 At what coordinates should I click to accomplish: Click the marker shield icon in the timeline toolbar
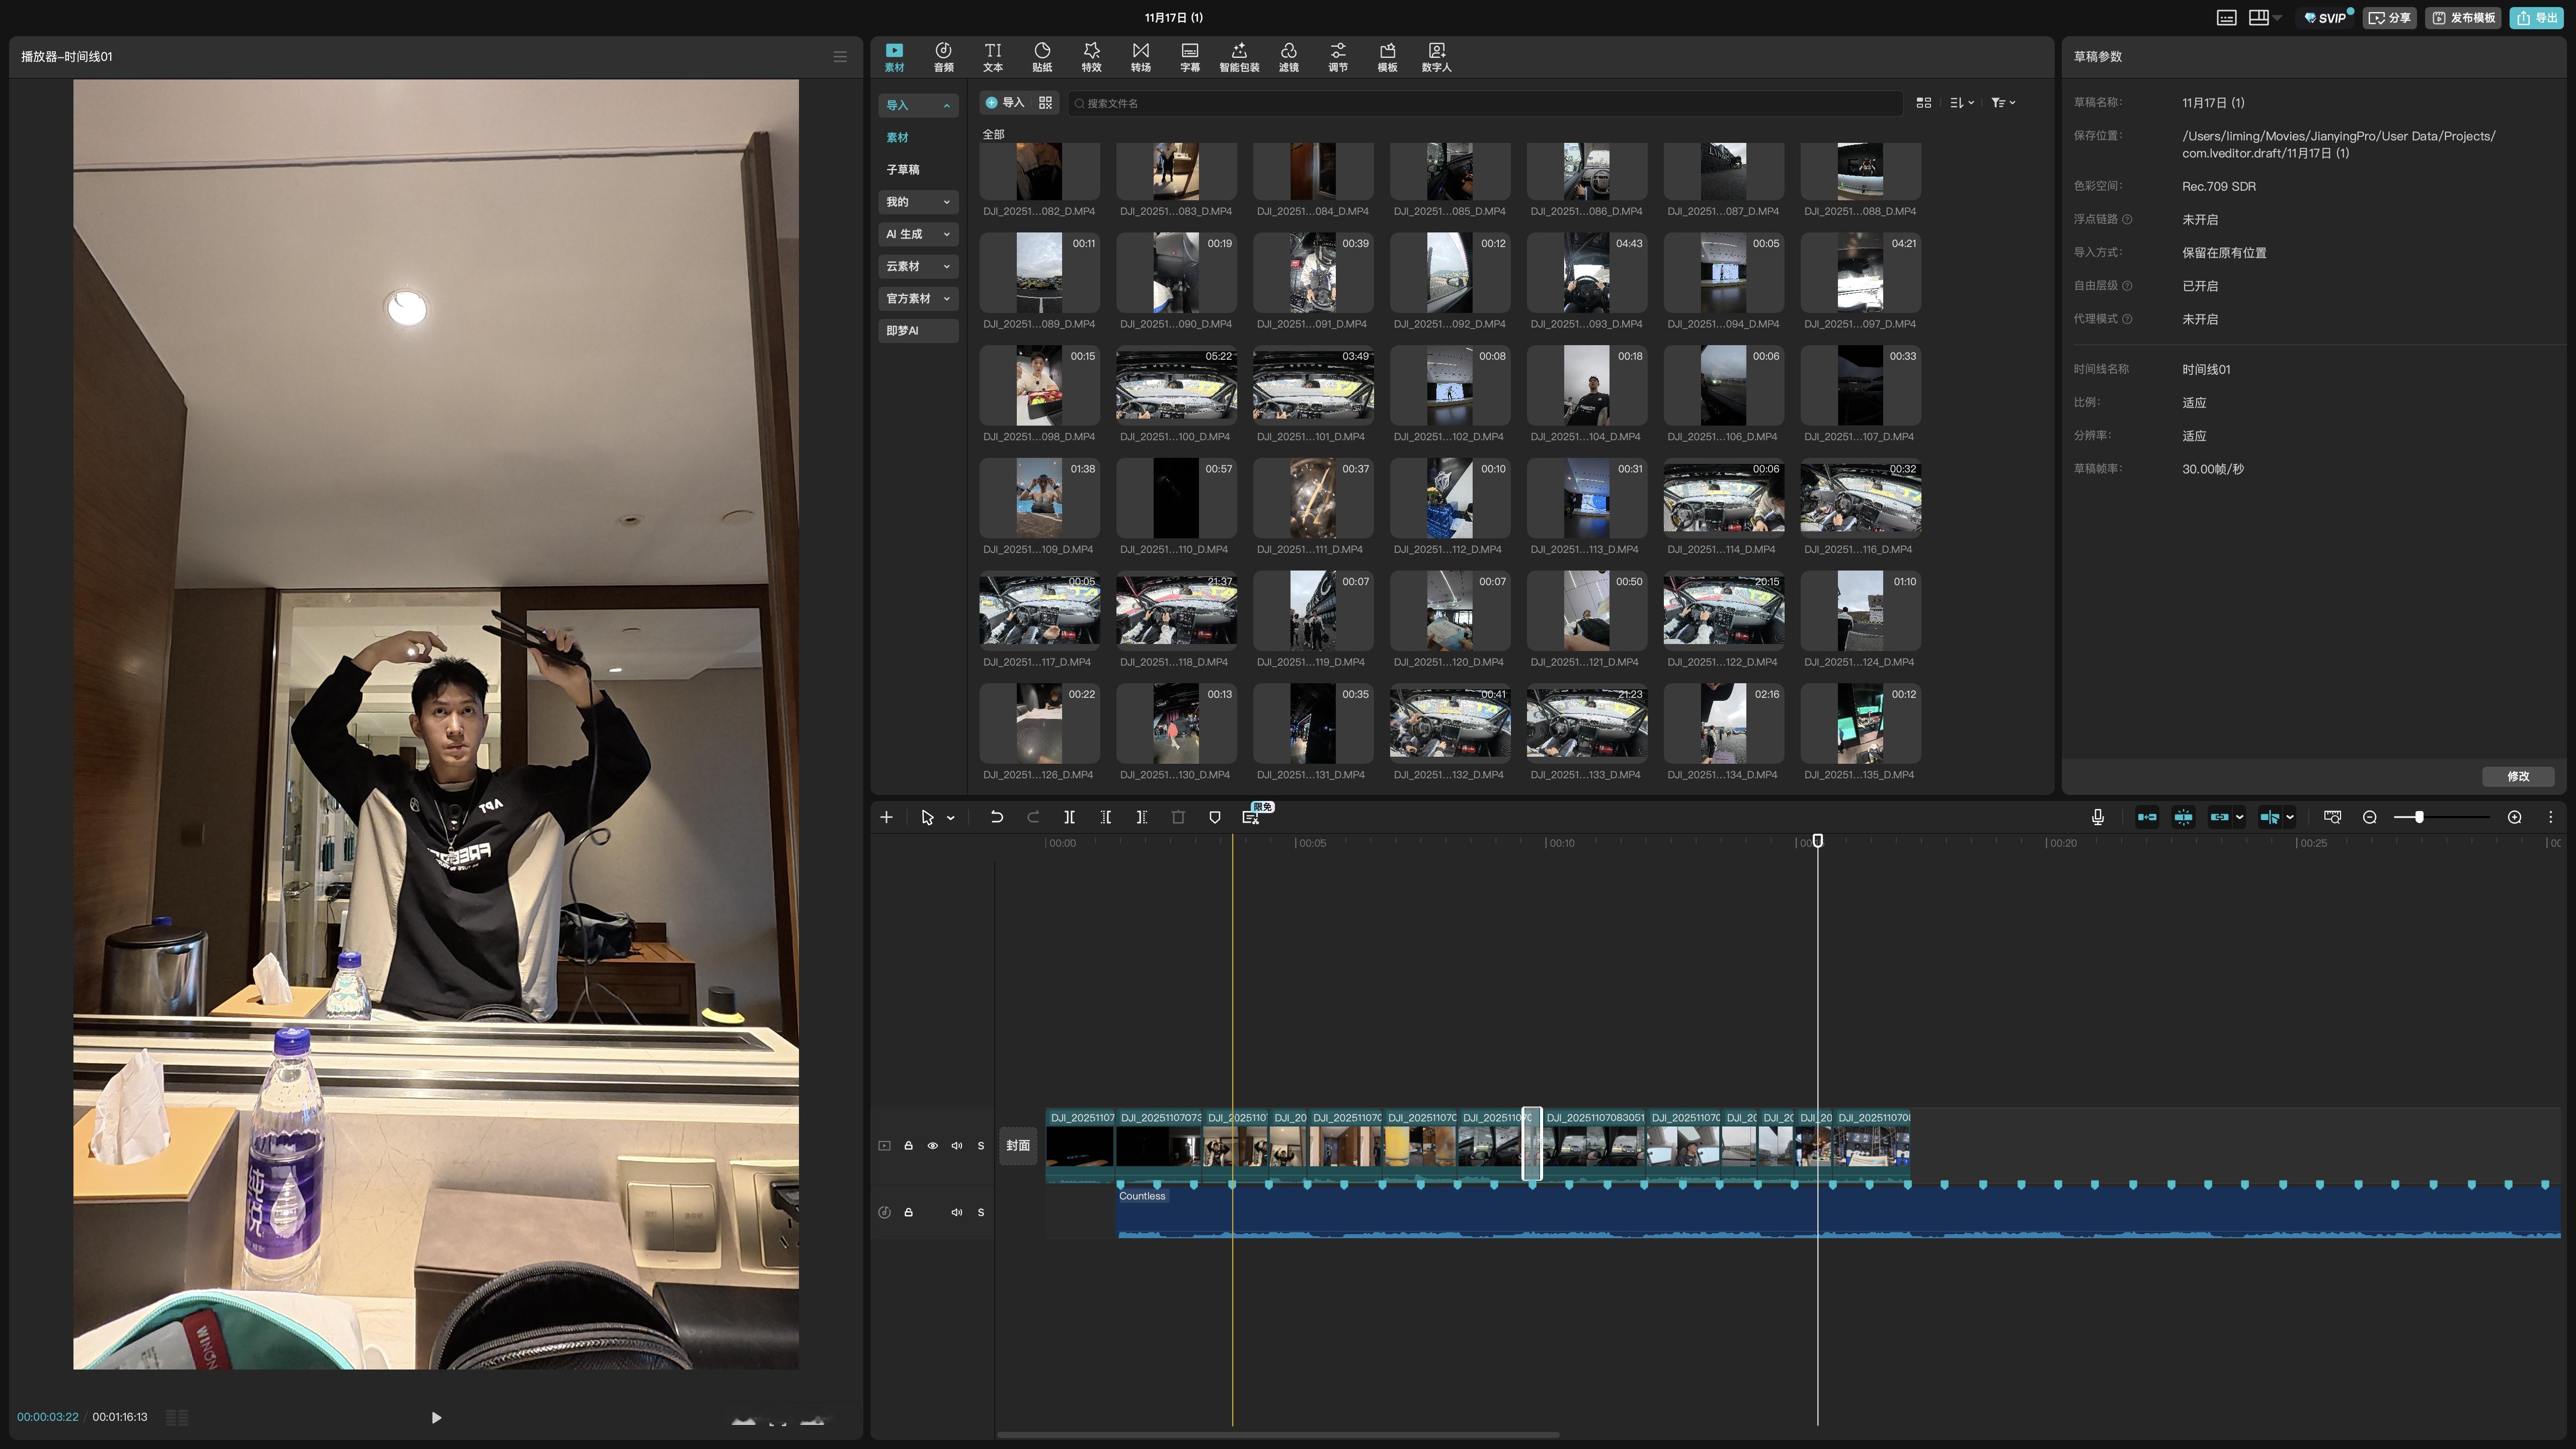point(1214,817)
